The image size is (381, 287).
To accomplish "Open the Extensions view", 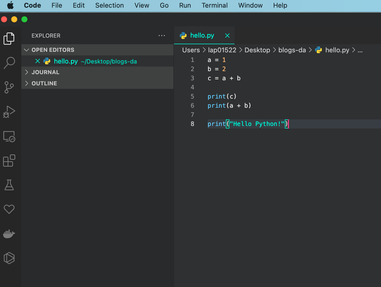I will [9, 161].
